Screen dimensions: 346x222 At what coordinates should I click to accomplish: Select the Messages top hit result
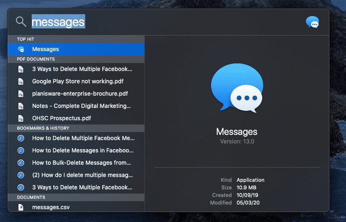[x=76, y=49]
